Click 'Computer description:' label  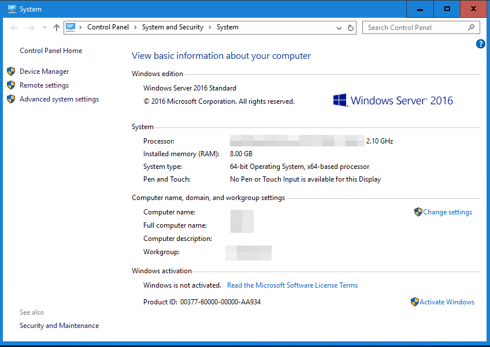point(177,239)
